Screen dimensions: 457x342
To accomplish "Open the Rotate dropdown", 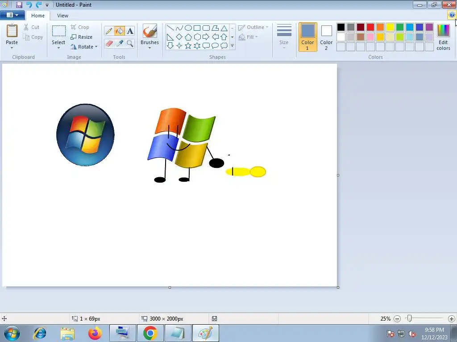I will (84, 47).
